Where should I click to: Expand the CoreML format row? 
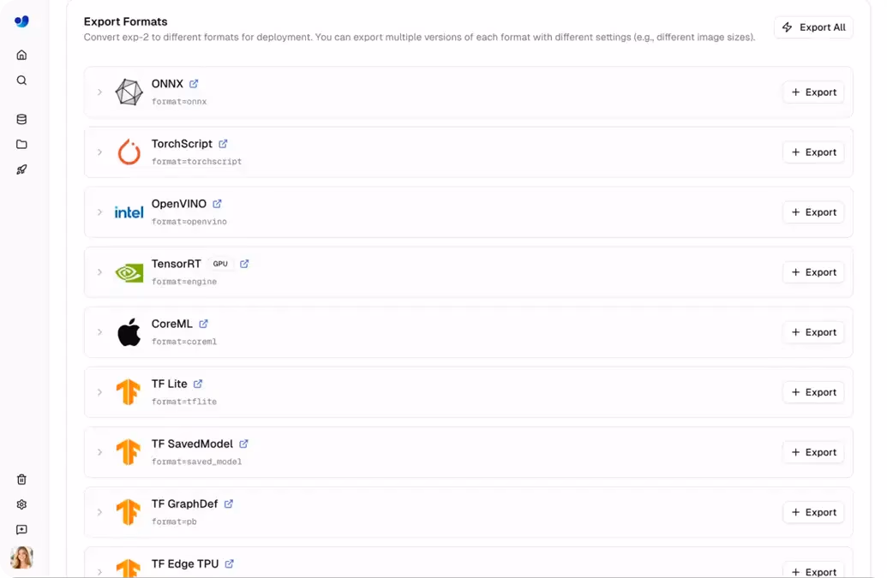click(99, 332)
